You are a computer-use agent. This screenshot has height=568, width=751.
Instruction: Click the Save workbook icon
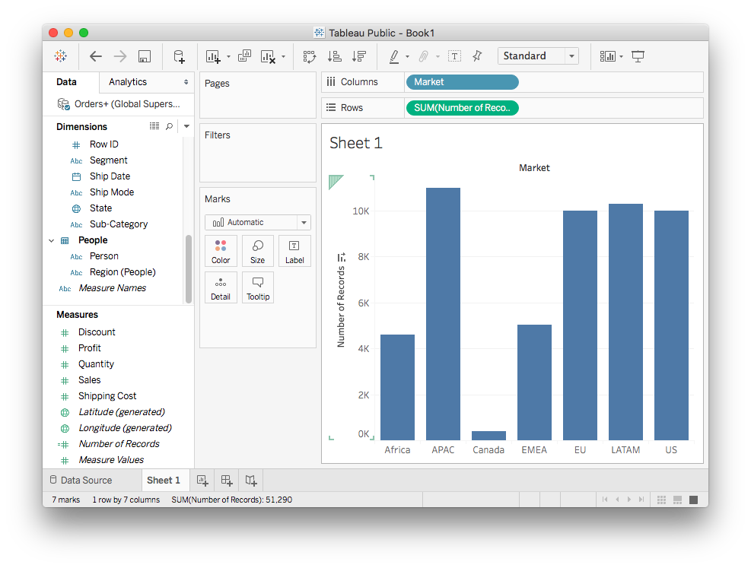click(145, 56)
